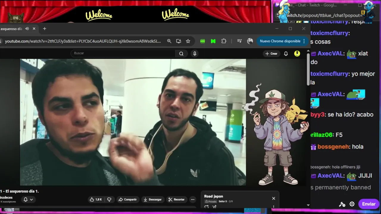Viewport: 381px width, 214px height.
Task: Close the 'asqueroso día' browser tab
Action: (x=34, y=29)
